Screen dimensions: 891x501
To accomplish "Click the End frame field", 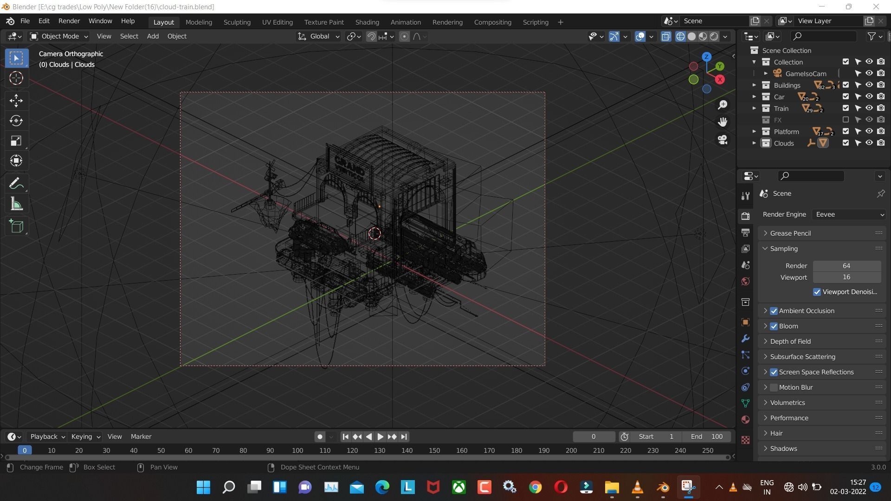I will coord(707,437).
